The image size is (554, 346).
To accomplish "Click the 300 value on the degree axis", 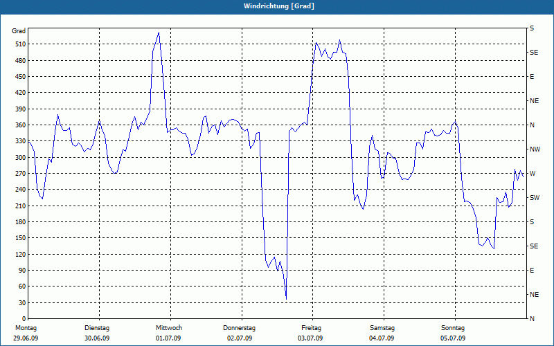I will coord(20,158).
